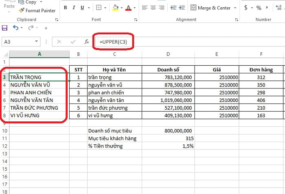285x194 pixels.
Task: Click Merge & Center button
Action: [210, 8]
